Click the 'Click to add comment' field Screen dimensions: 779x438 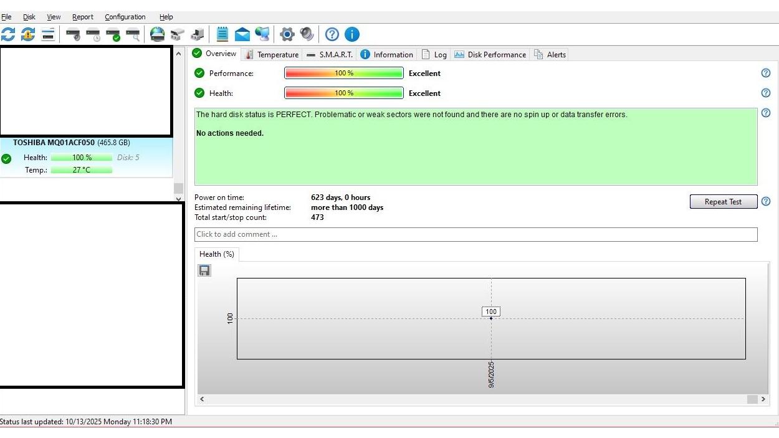[x=476, y=234]
